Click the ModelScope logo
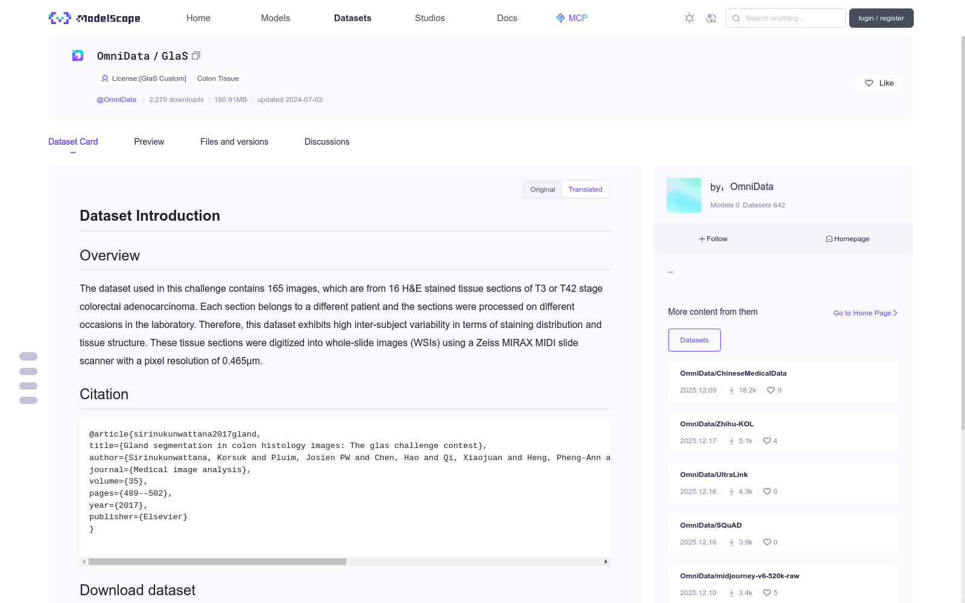 95,18
